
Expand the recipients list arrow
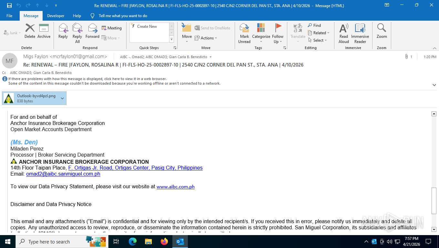click(x=210, y=57)
